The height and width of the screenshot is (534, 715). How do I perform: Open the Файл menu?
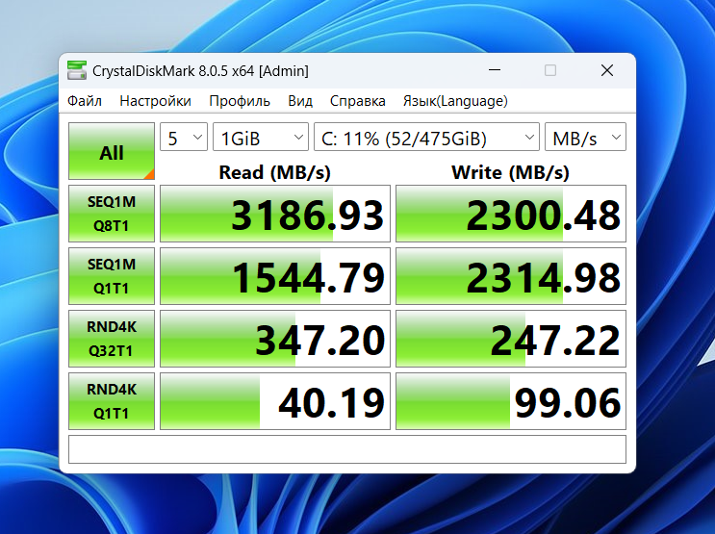(x=85, y=101)
